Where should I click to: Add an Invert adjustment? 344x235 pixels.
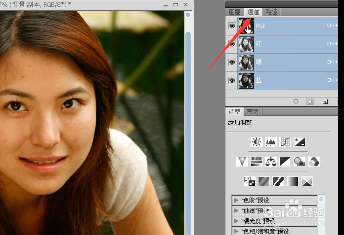pyautogui.click(x=250, y=181)
